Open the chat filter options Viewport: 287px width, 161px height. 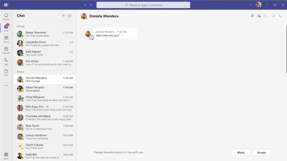pyautogui.click(x=63, y=16)
